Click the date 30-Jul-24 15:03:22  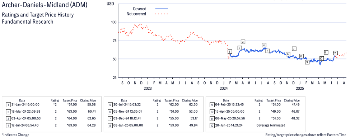pyautogui.click(x=127, y=104)
